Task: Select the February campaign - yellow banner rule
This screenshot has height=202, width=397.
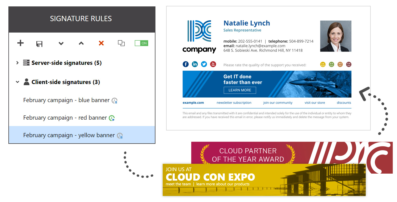Action: point(68,135)
